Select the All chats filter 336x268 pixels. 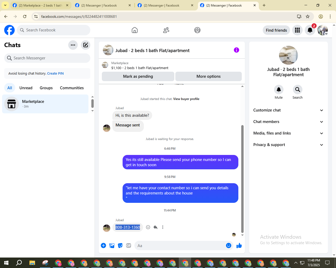click(10, 88)
